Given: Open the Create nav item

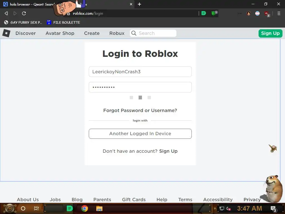Looking at the screenshot, I should point(92,33).
